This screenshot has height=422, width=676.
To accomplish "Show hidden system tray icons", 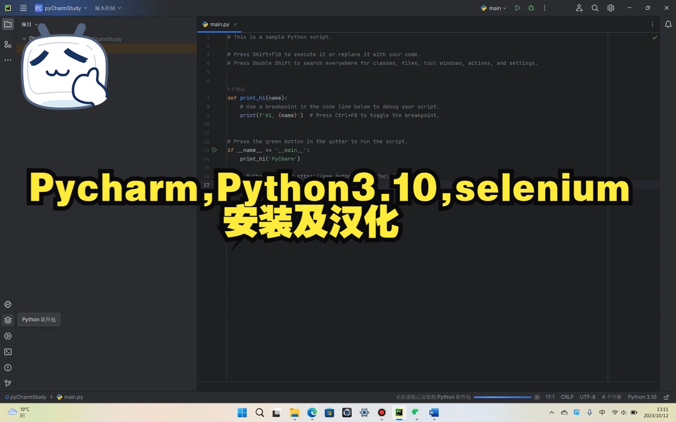I will (x=552, y=413).
